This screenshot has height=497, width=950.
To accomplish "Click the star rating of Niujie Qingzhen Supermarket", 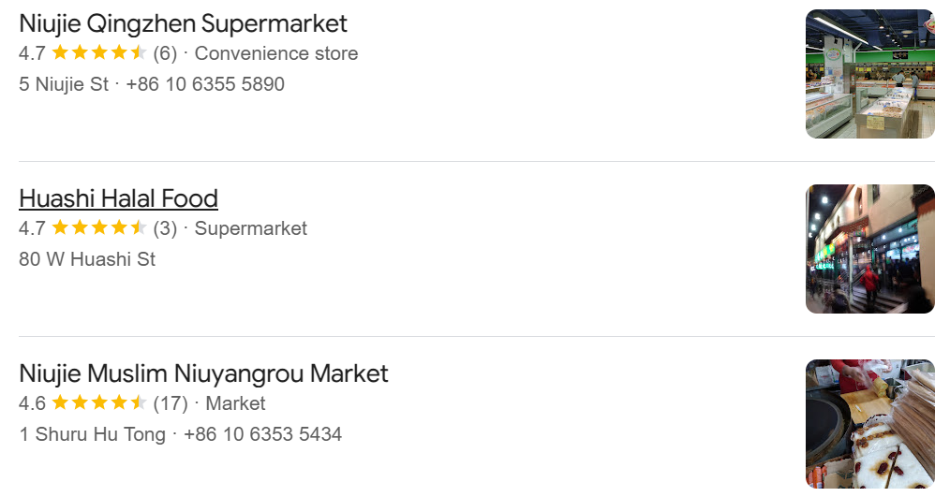I will point(99,52).
